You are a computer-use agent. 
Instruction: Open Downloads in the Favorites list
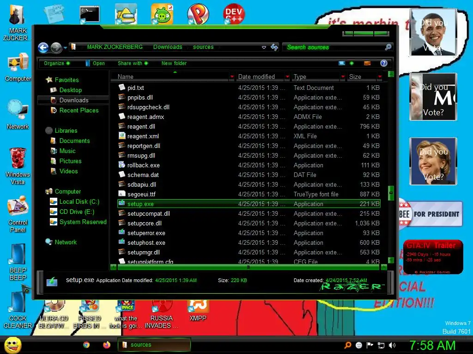point(74,100)
